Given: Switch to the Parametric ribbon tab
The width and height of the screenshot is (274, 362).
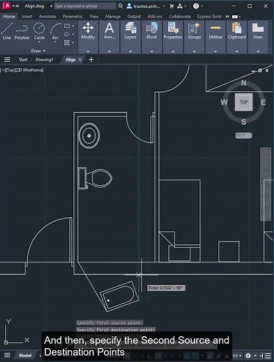Looking at the screenshot, I should pos(73,16).
